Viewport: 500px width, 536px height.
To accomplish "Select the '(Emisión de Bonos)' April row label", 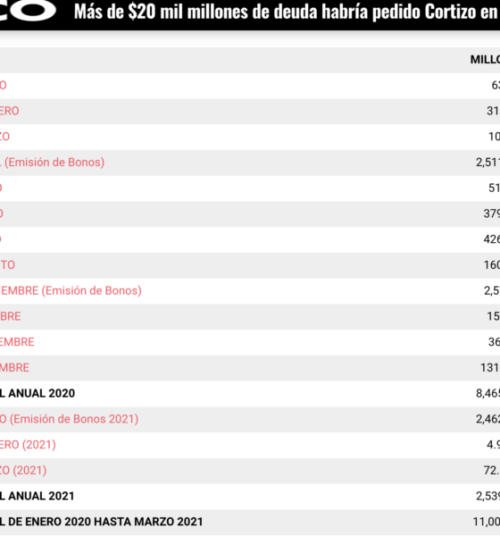I will [x=53, y=162].
